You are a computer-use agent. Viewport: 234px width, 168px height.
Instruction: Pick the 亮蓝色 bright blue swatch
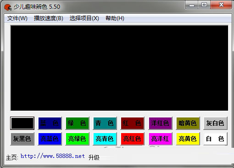click(x=50, y=139)
